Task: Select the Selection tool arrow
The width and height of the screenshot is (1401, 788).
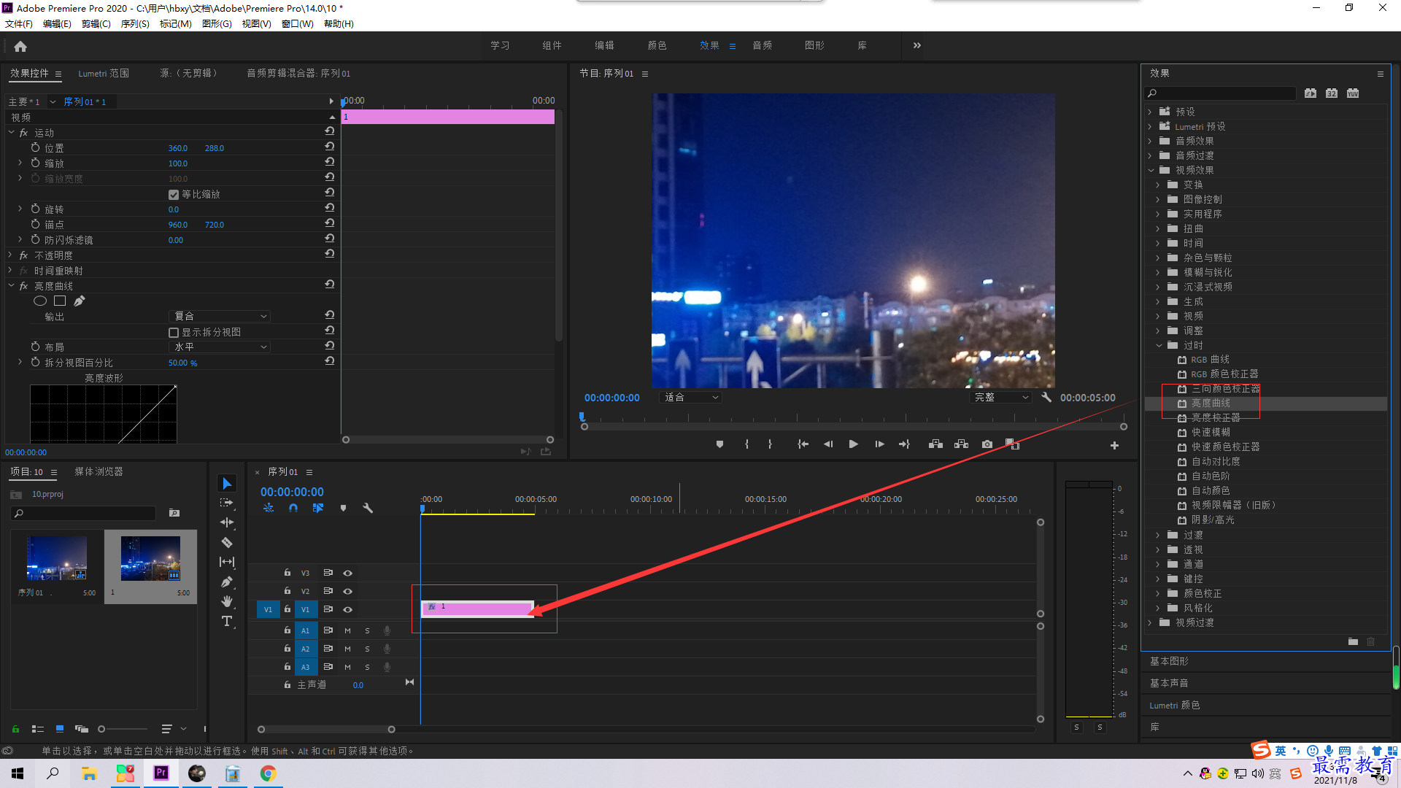Action: point(227,484)
